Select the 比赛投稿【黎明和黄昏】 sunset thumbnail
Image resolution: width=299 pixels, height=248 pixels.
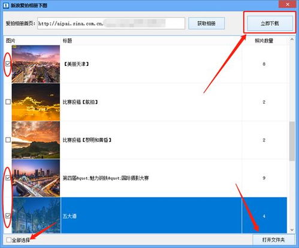click(36, 140)
